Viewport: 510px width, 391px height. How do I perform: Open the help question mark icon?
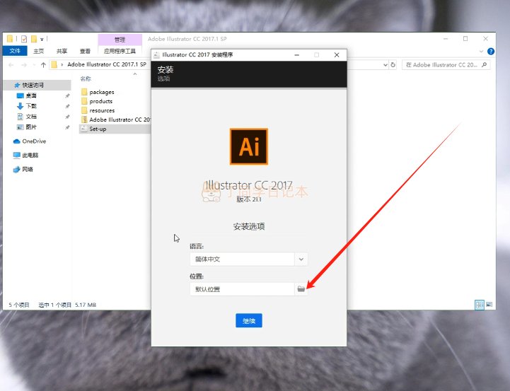[490, 52]
